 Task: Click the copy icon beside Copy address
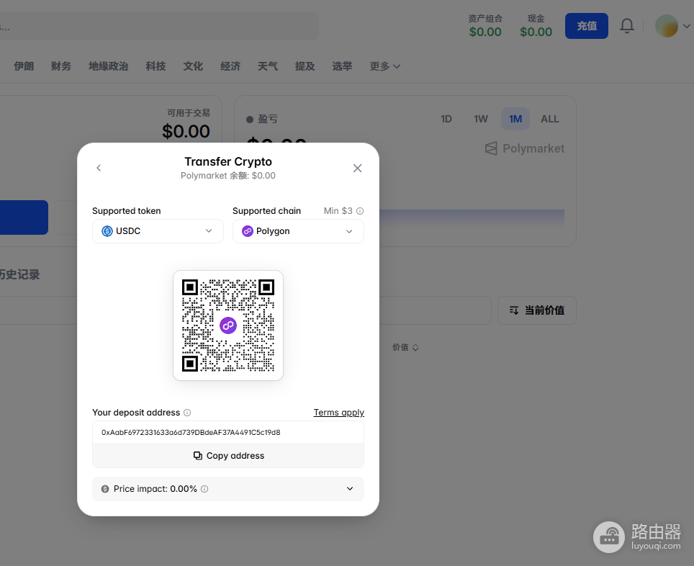pos(198,456)
